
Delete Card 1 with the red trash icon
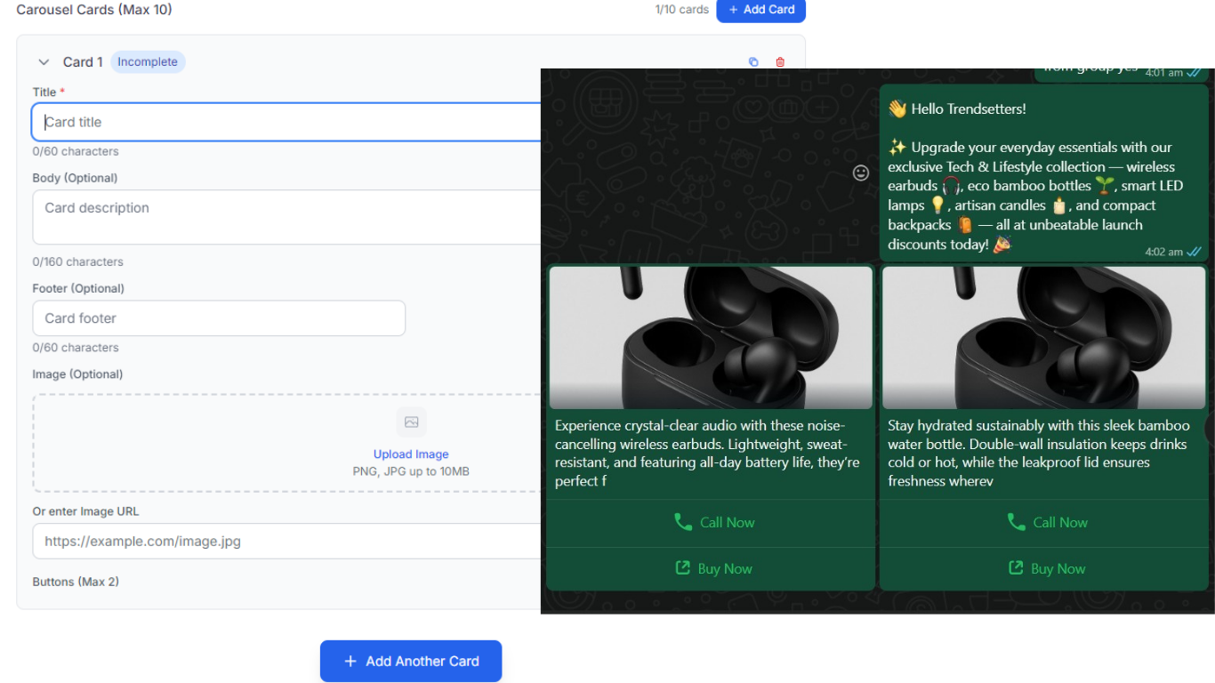click(x=780, y=61)
